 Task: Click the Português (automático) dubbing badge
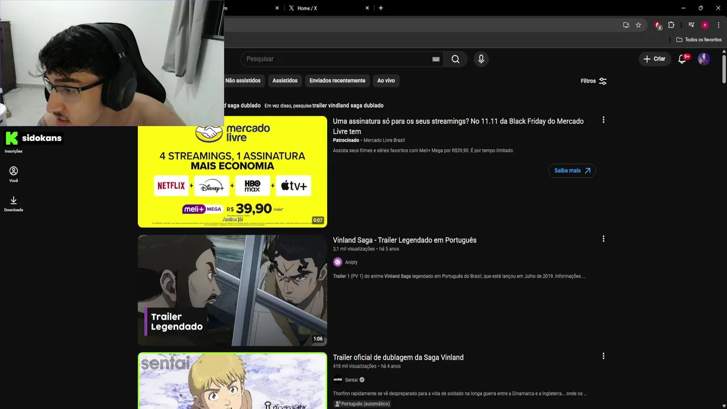362,404
